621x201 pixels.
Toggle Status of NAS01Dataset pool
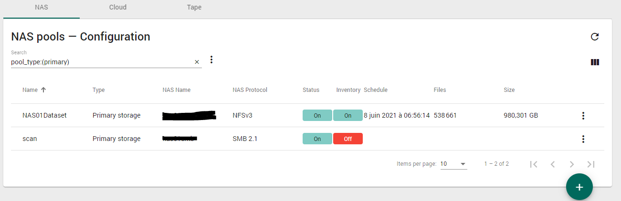pyautogui.click(x=317, y=115)
